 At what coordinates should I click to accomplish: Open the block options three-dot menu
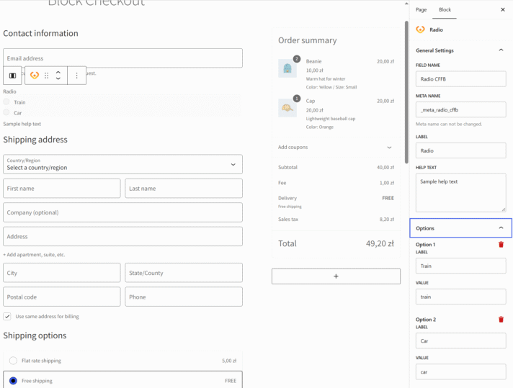click(x=76, y=76)
